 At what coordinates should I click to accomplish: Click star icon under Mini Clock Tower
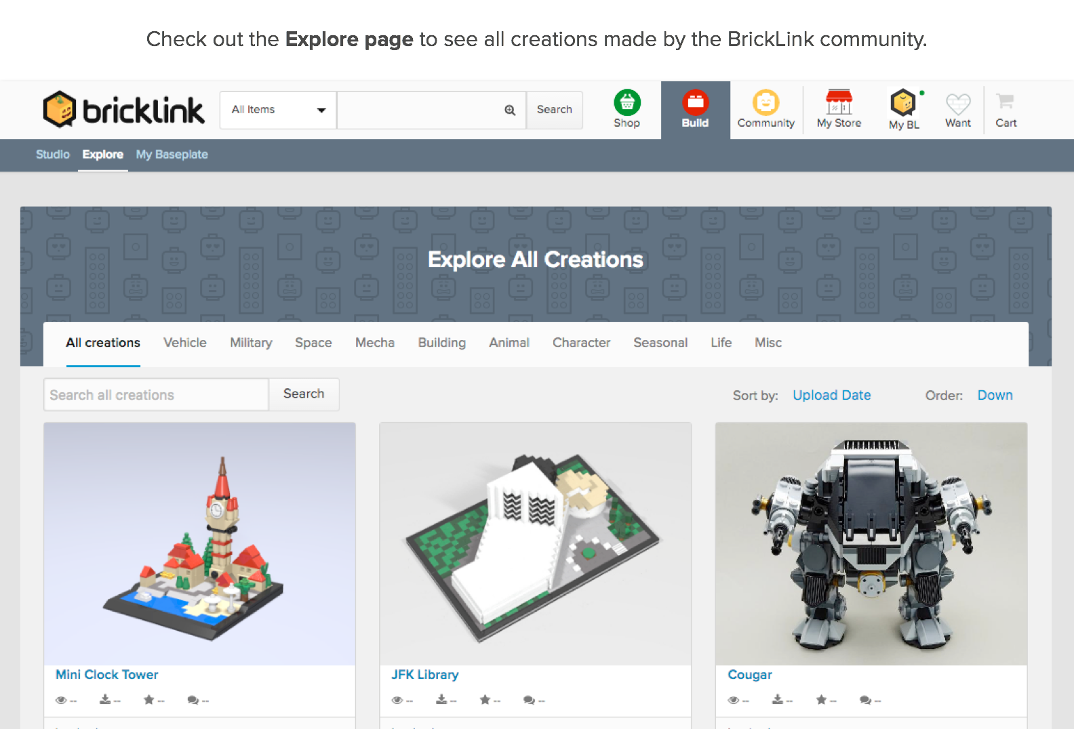149,699
